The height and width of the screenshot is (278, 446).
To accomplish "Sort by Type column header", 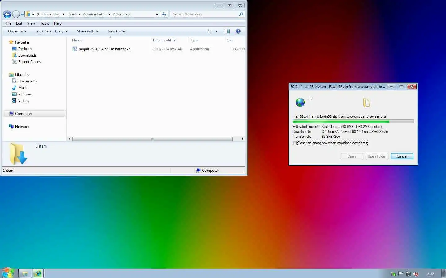I will pyautogui.click(x=207, y=40).
